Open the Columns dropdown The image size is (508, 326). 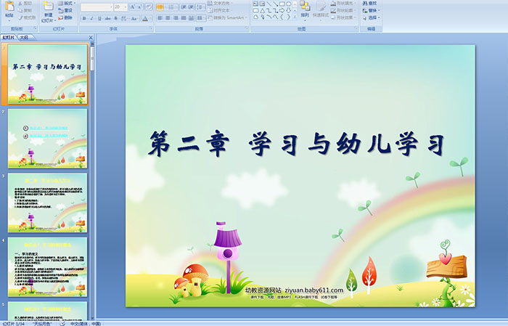click(200, 18)
